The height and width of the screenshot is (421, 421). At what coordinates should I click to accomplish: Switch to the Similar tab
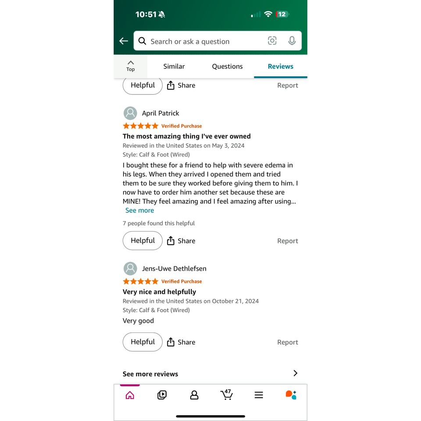174,66
